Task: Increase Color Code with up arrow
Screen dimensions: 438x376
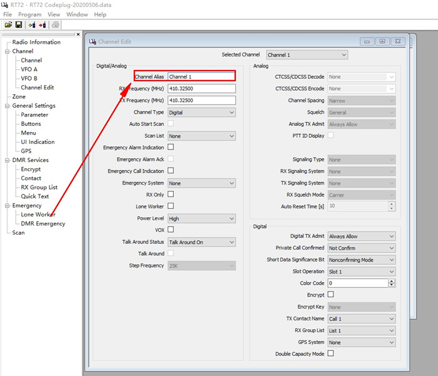Action: tap(392, 282)
